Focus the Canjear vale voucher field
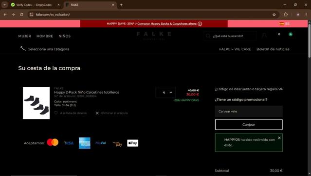The image size is (311, 176). [249, 111]
